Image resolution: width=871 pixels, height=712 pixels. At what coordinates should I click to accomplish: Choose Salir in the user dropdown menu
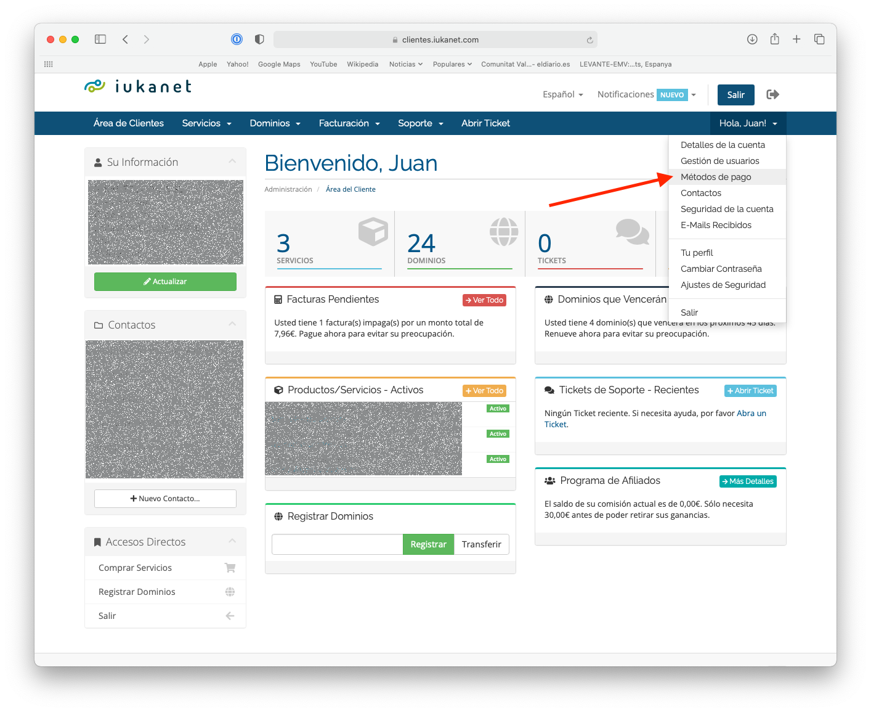727,313
